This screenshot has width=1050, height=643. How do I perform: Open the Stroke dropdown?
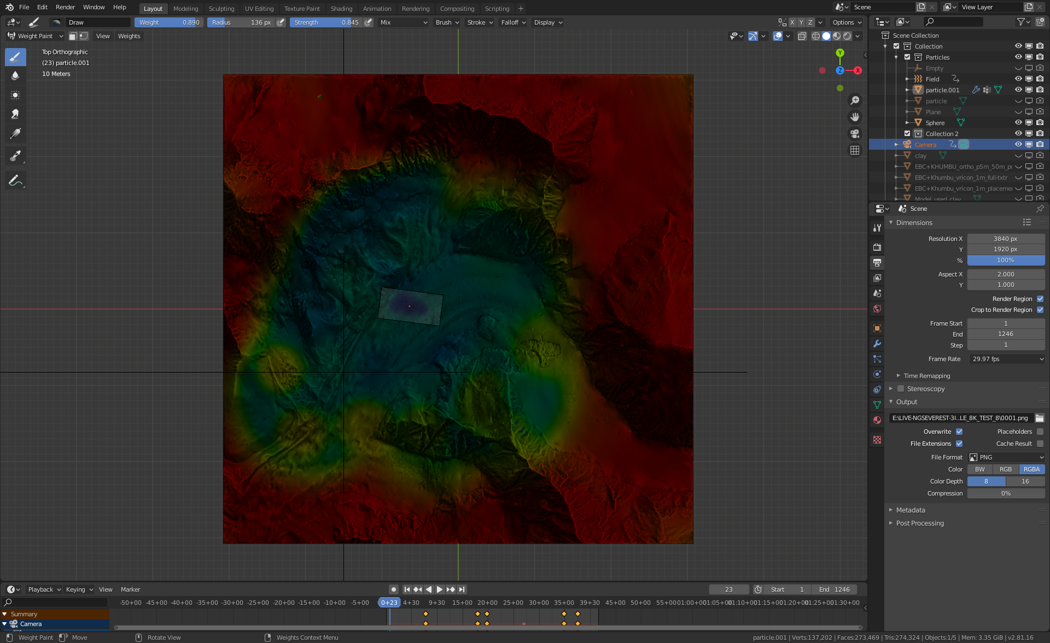click(x=480, y=22)
